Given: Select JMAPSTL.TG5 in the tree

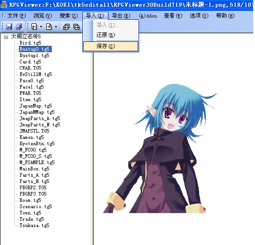Looking at the screenshot, I should coord(34,131).
